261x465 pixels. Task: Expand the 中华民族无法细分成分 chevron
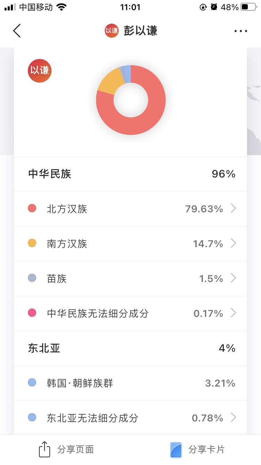[234, 313]
